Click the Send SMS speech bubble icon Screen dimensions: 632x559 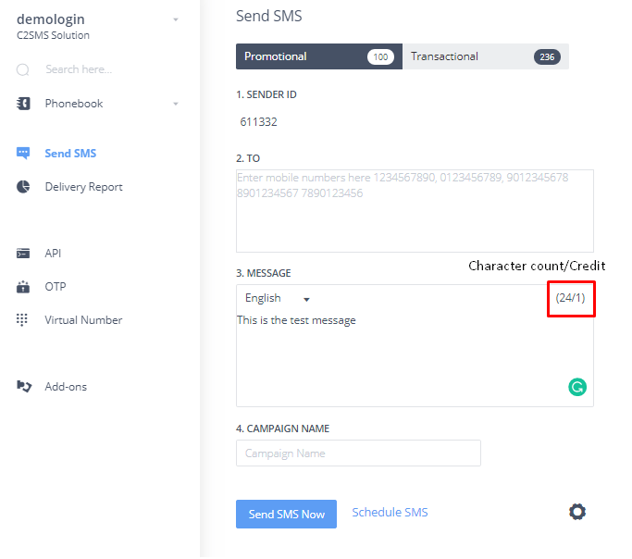tap(24, 154)
